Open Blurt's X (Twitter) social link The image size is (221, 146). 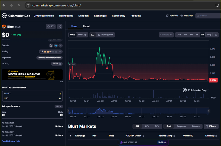tap(51, 45)
